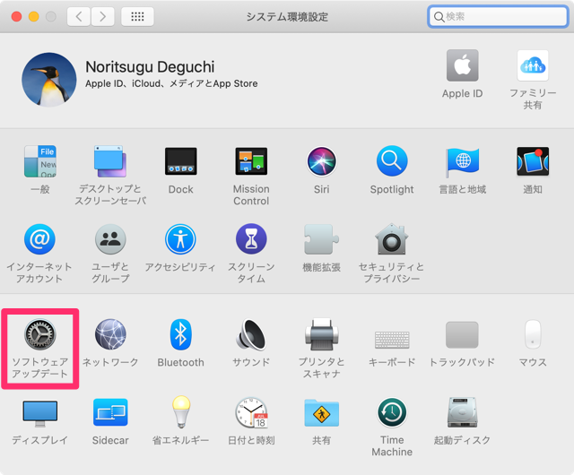Go back with the left arrow button
The image size is (574, 475).
79,16
